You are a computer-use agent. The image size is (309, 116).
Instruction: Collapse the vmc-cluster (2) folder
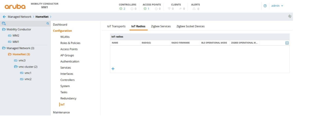[16, 67]
